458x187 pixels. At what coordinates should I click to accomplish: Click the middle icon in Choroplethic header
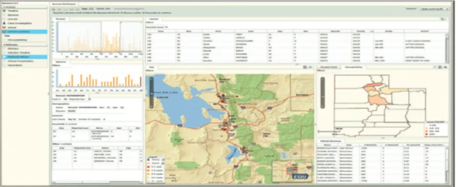pyautogui.click(x=440, y=67)
